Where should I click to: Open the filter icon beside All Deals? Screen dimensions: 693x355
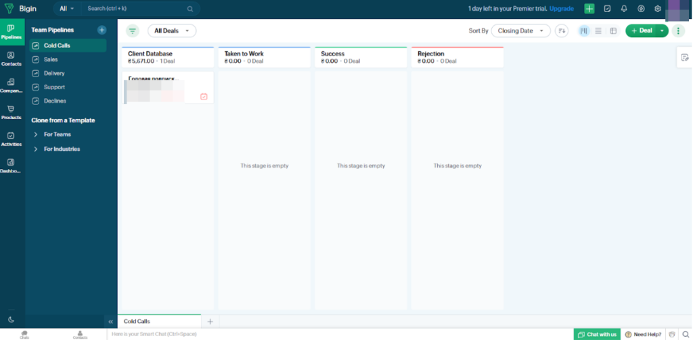point(133,30)
